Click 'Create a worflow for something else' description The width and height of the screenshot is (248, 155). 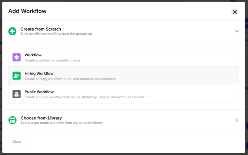(53, 60)
